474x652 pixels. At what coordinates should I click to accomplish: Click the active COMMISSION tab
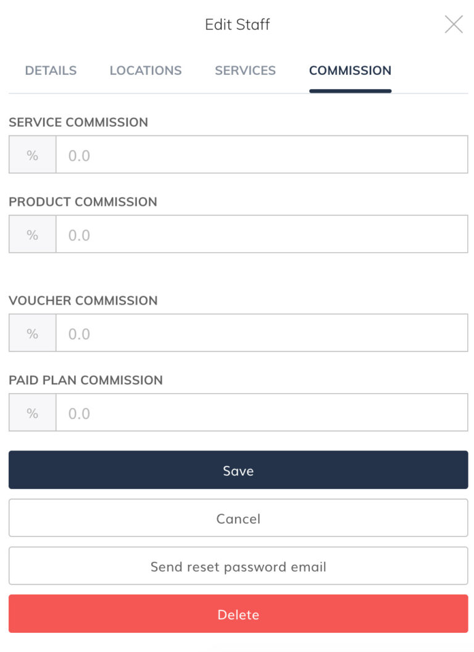(x=350, y=70)
